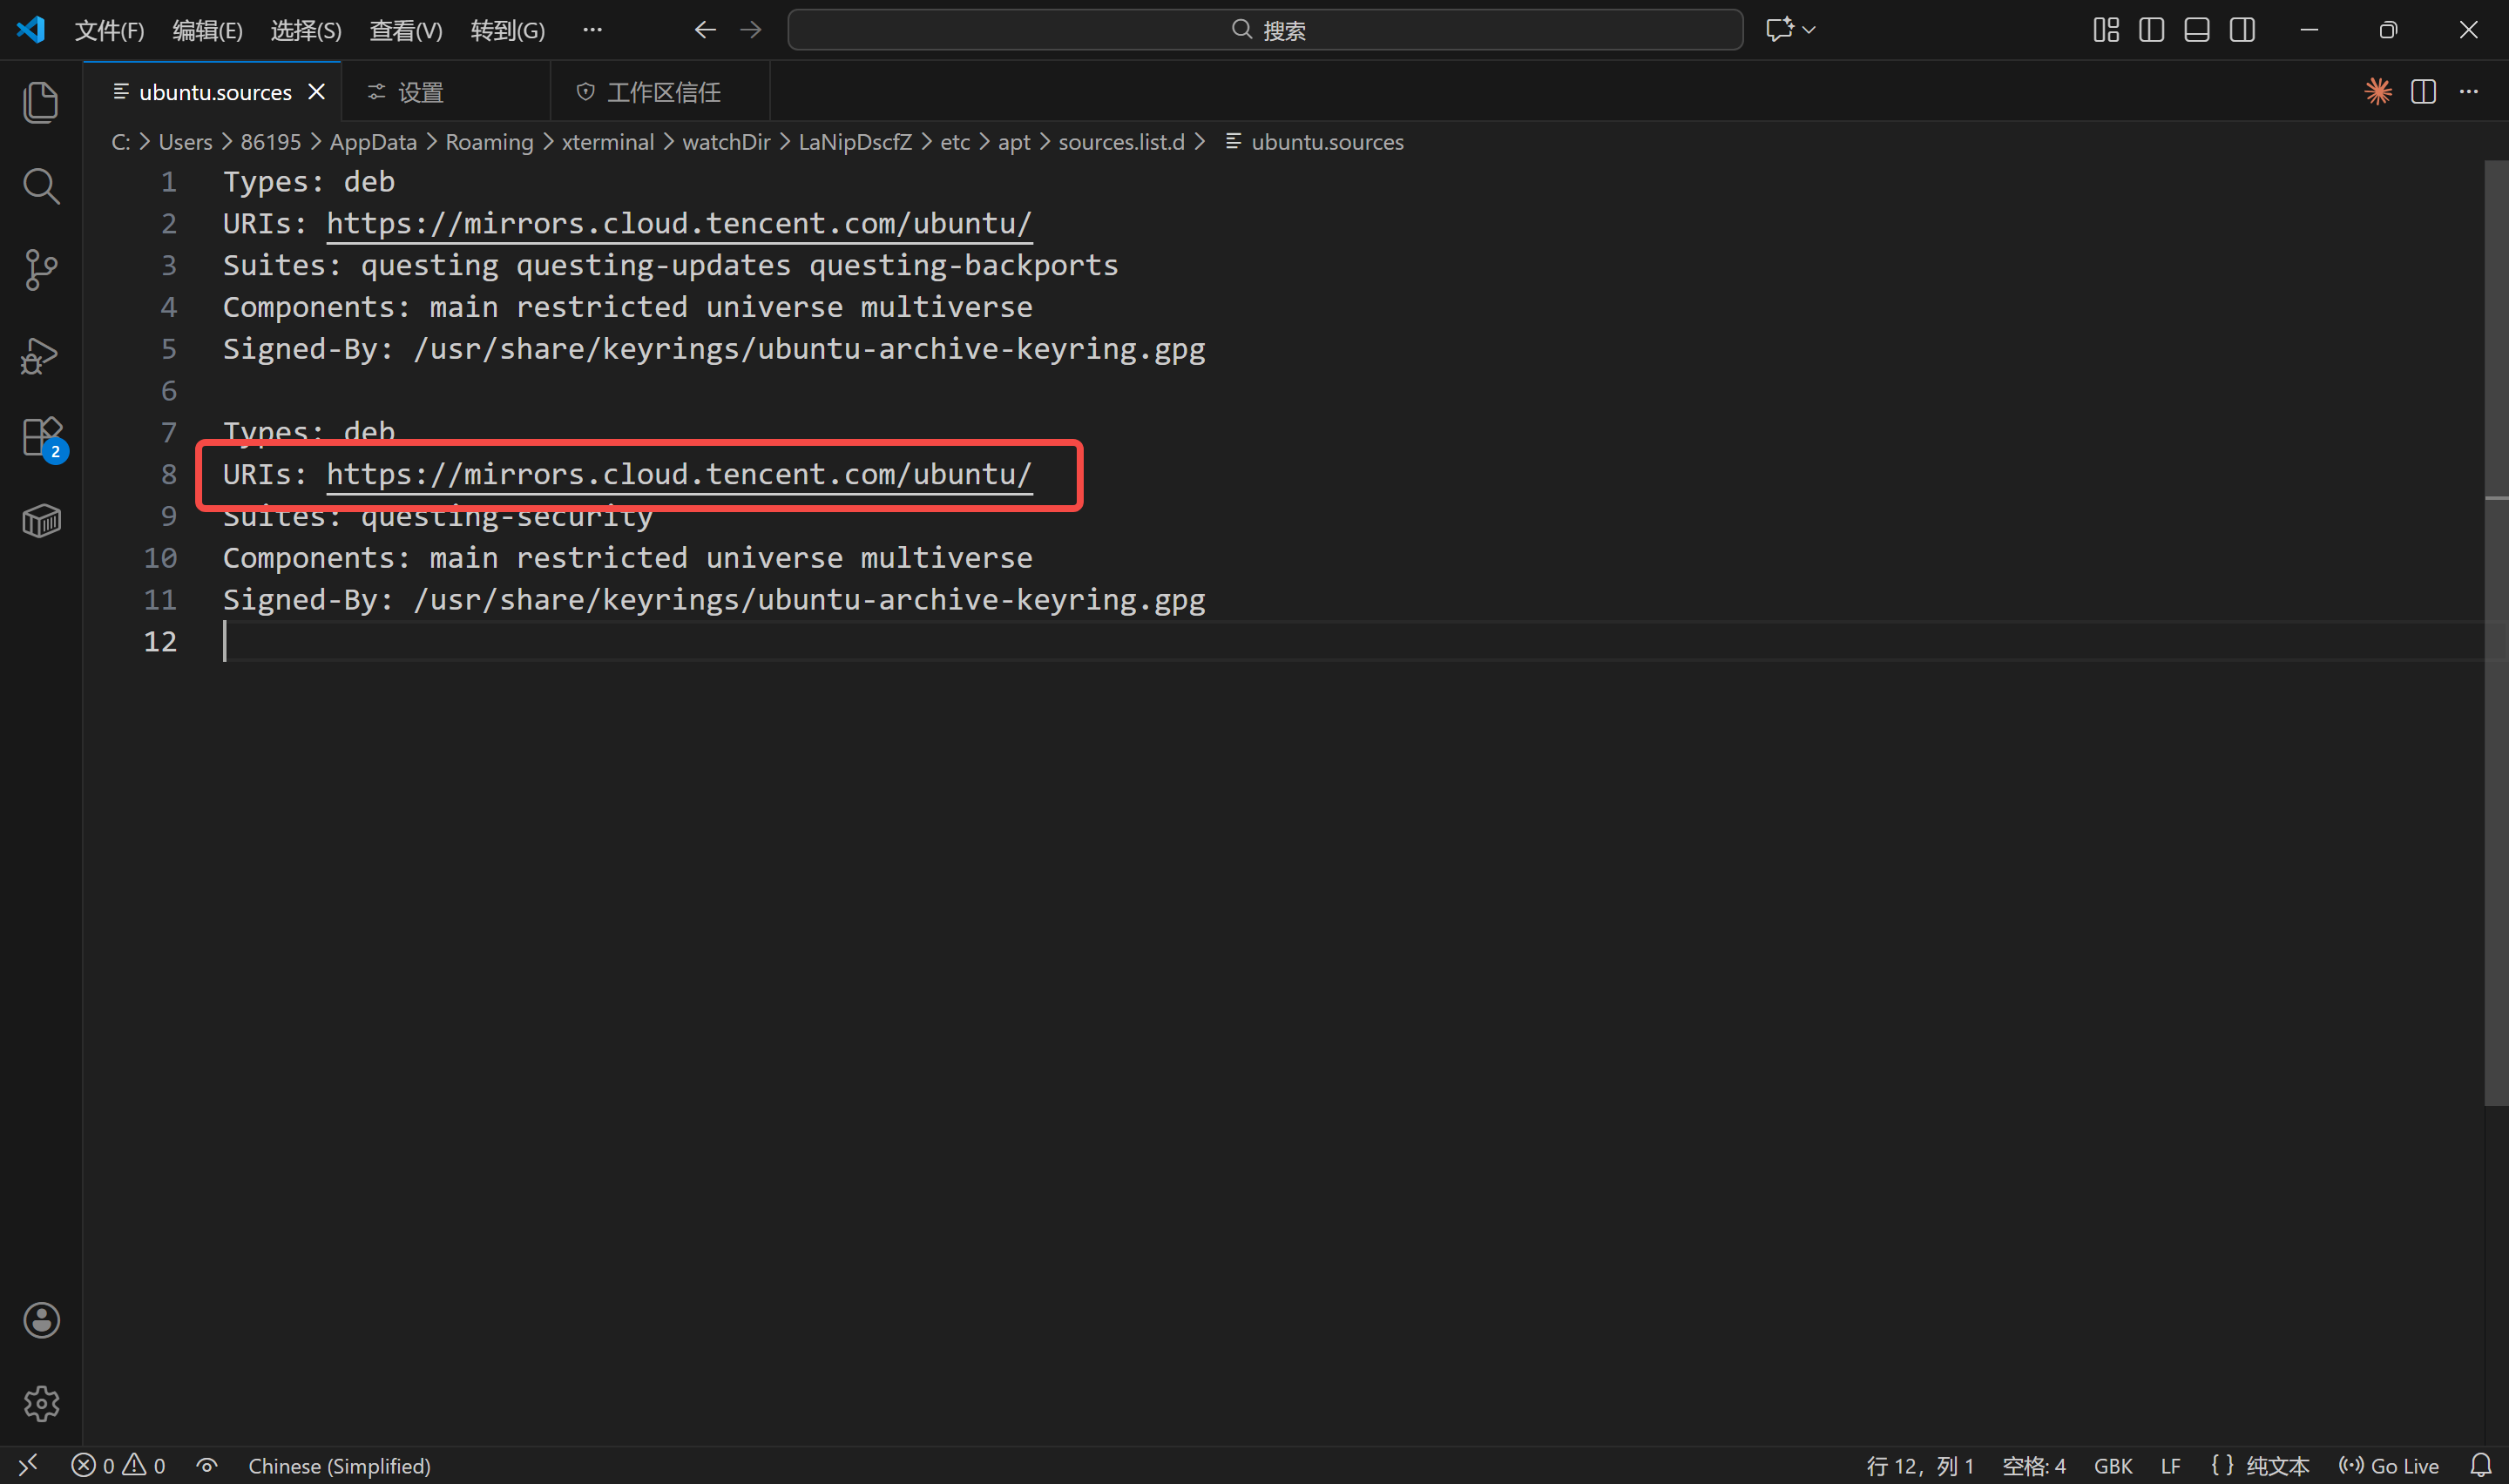Toggle the primary side bar layout button
2509x1484 pixels.
point(2151,30)
